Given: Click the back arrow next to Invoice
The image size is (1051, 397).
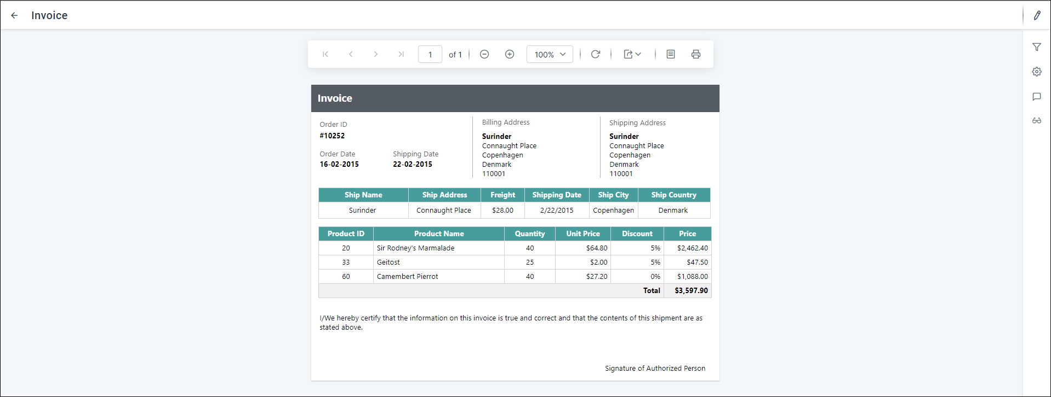Looking at the screenshot, I should (14, 15).
